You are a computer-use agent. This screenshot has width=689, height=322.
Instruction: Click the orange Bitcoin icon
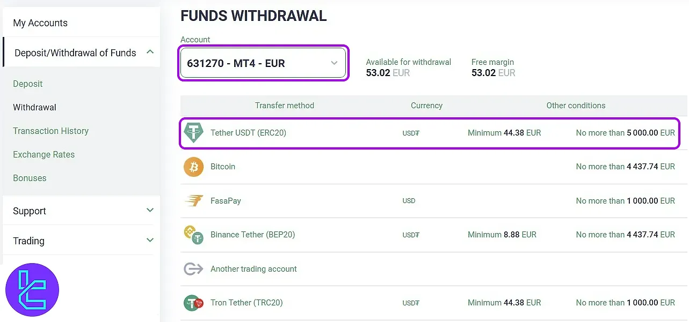[193, 167]
